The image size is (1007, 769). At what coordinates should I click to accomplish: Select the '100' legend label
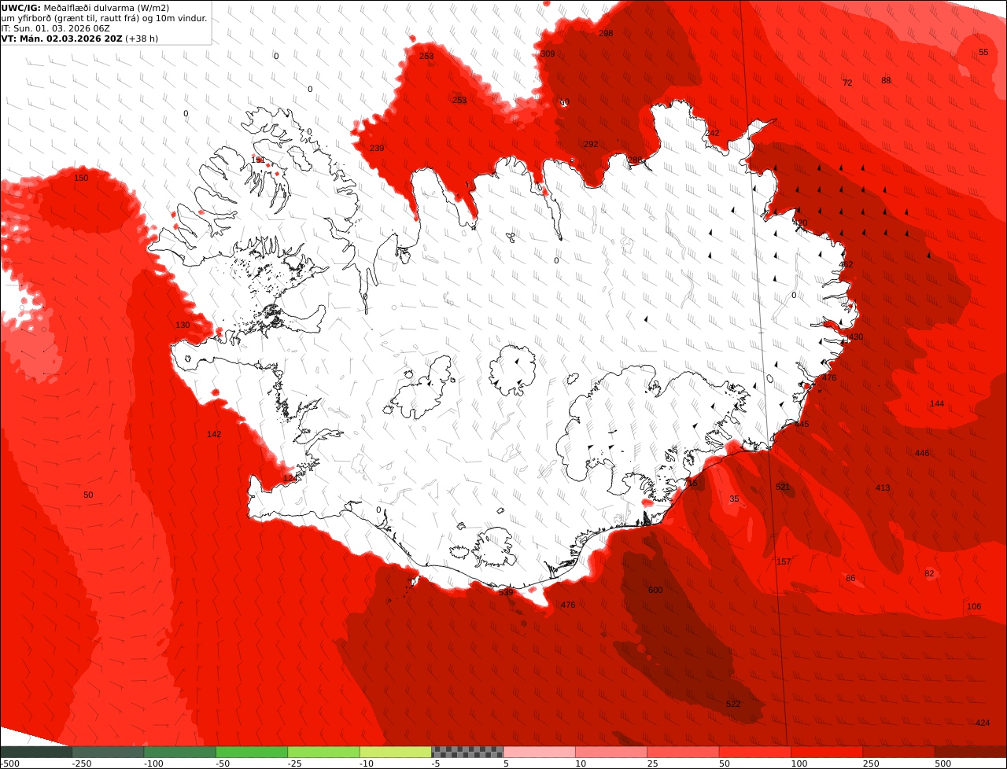799,763
